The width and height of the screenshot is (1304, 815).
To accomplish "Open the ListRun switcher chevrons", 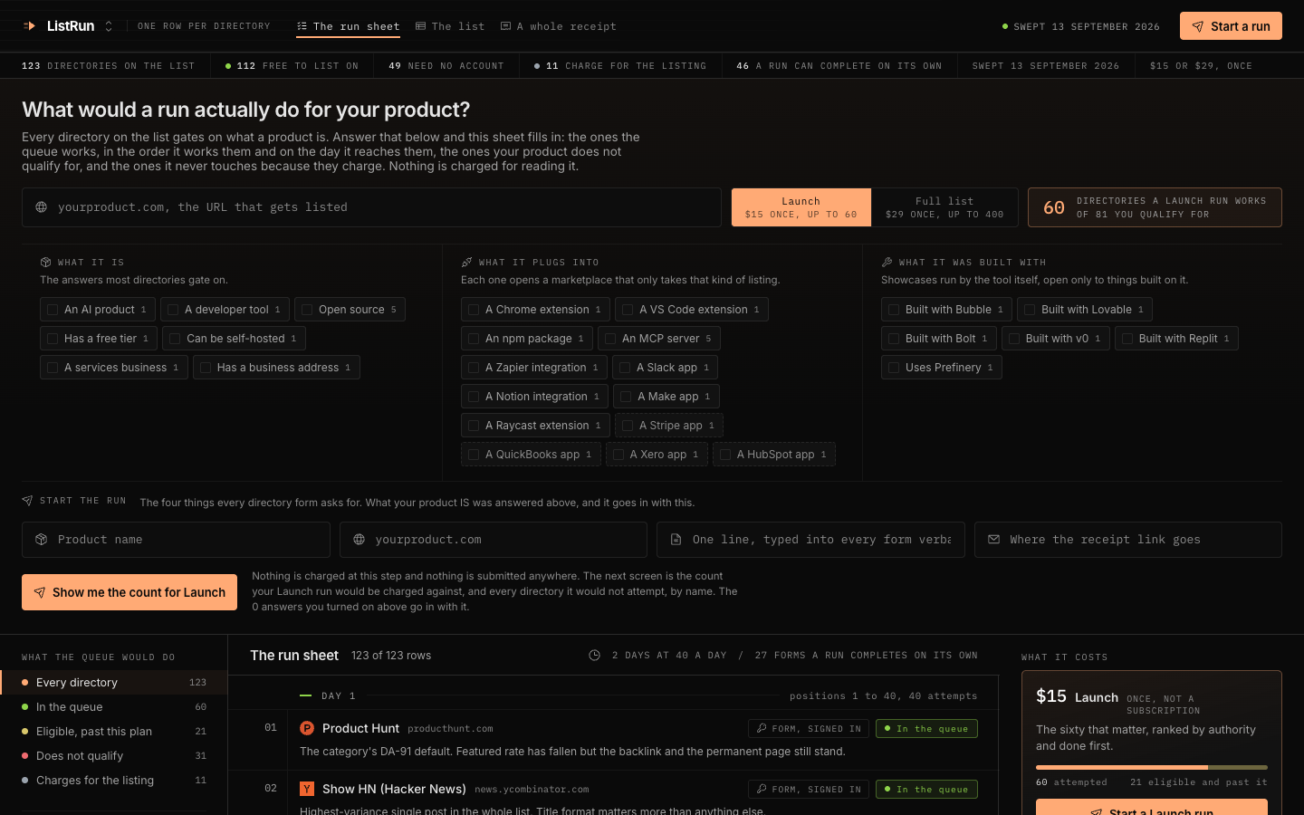I will (109, 26).
